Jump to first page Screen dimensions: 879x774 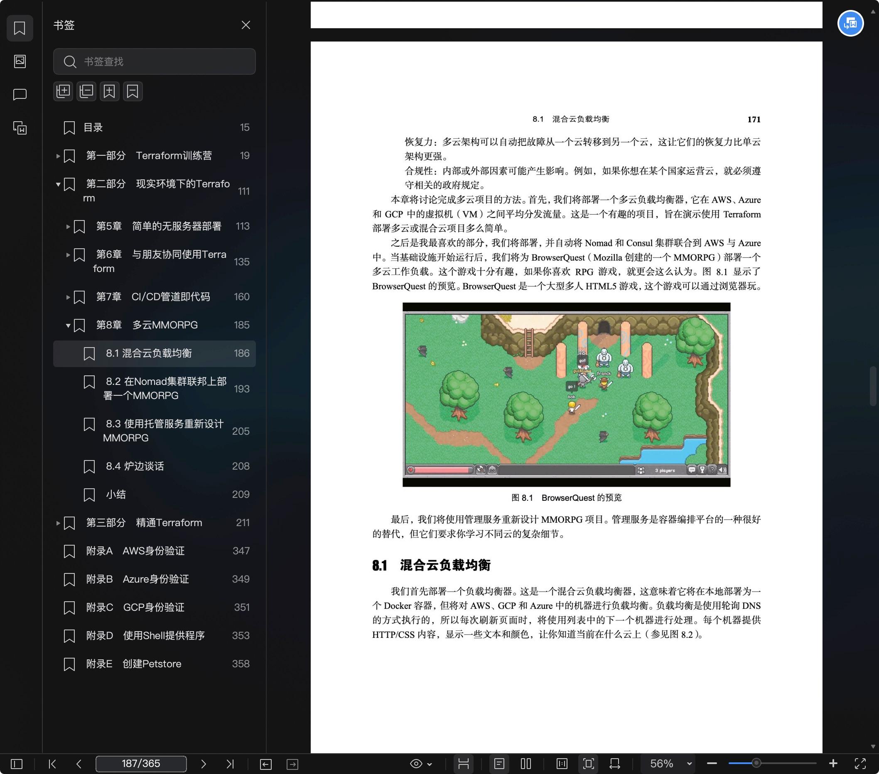point(52,764)
